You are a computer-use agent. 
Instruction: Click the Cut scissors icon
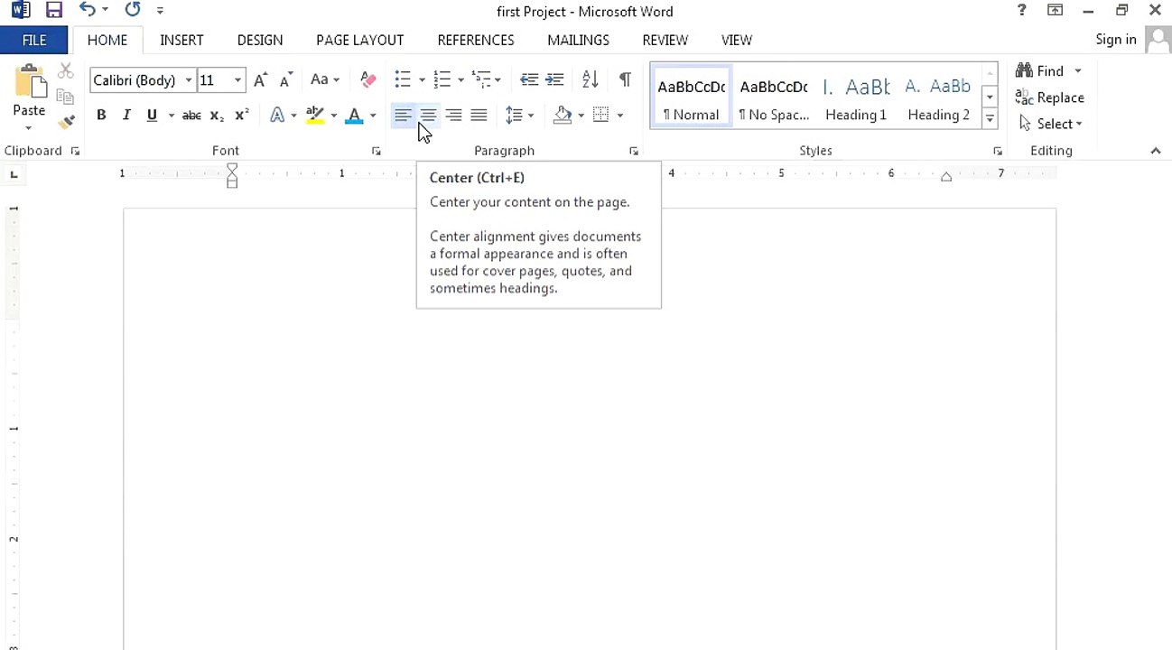coord(65,71)
